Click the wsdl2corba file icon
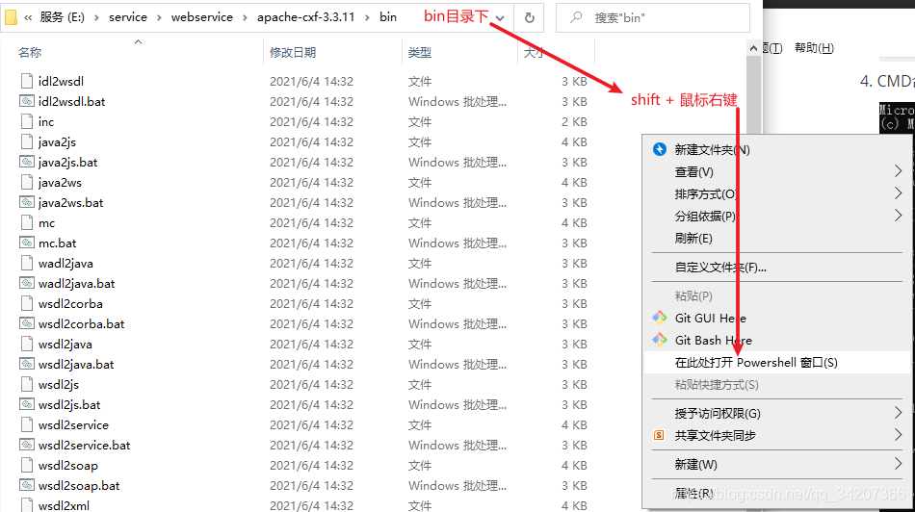 click(x=26, y=303)
